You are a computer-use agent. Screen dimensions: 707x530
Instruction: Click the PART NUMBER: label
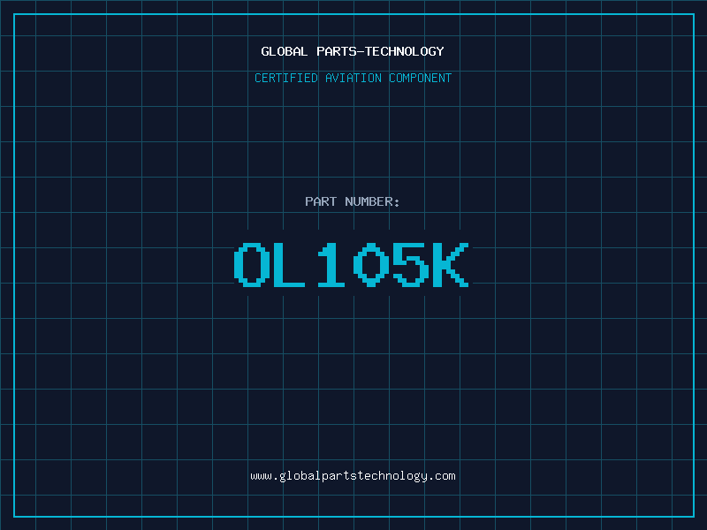tap(353, 201)
